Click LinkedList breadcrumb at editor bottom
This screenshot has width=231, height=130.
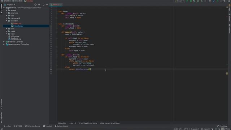pos(62,123)
